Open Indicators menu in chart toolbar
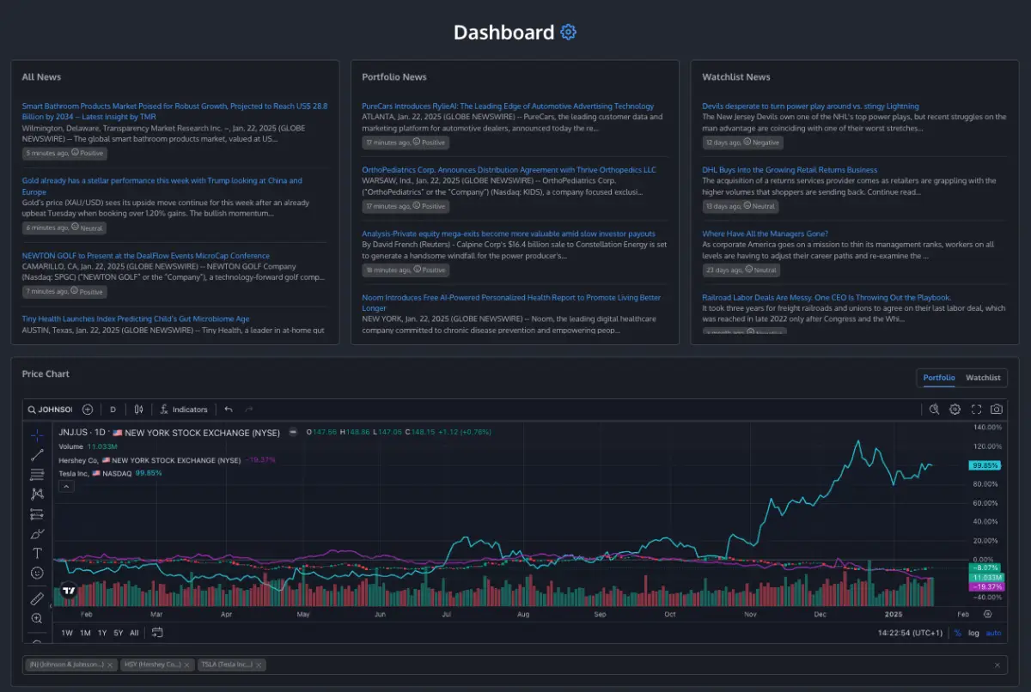1031x692 pixels. [x=183, y=410]
